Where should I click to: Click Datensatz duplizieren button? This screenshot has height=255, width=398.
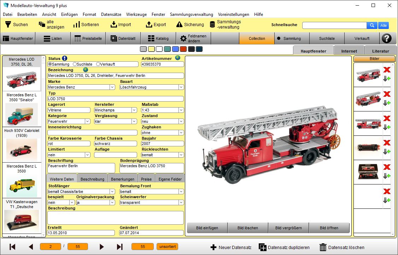coord(284,247)
